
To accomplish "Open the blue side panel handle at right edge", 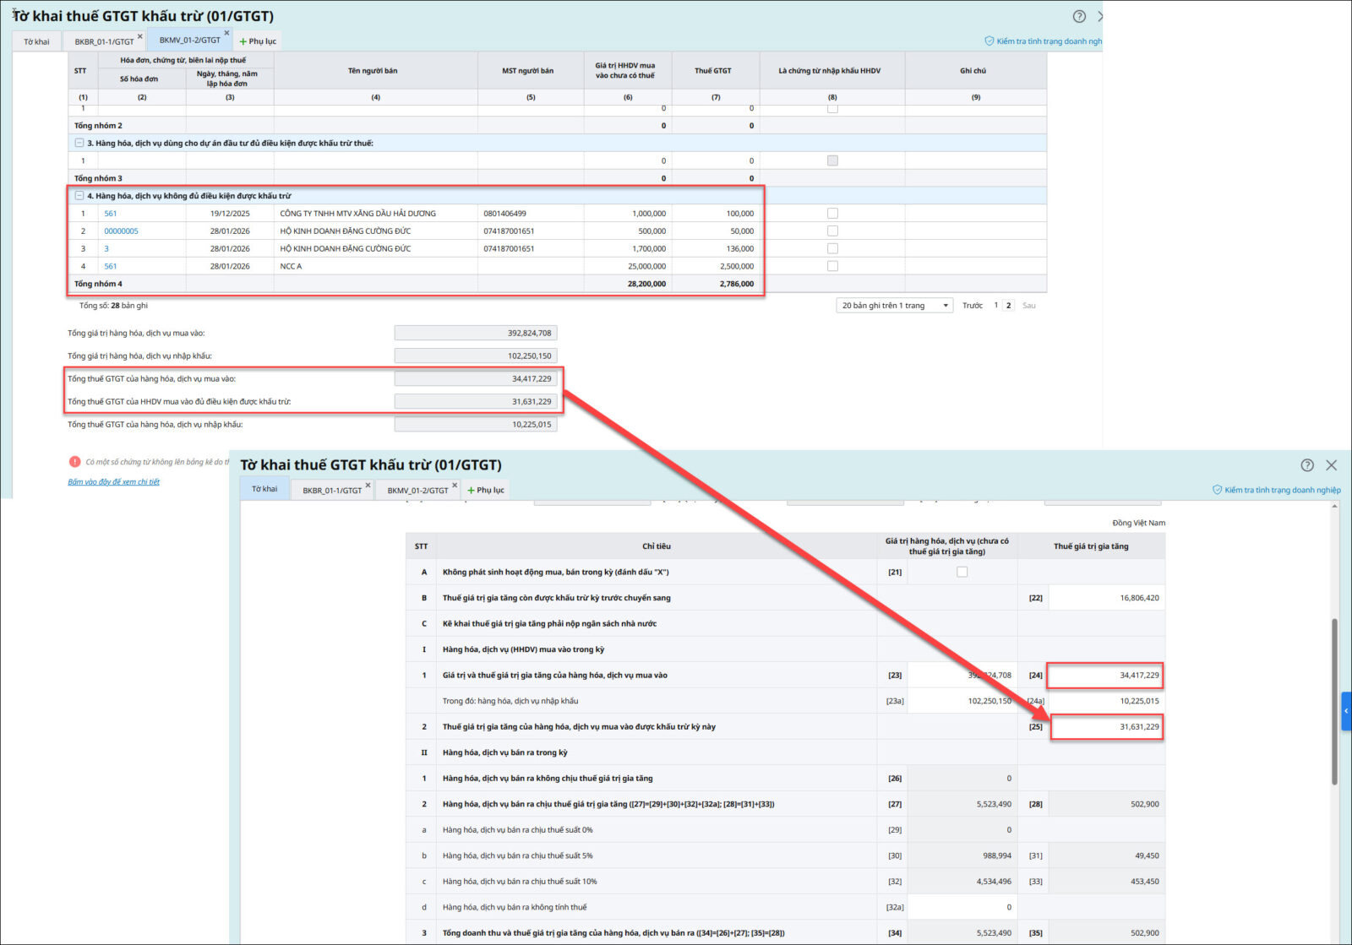I will (x=1346, y=711).
